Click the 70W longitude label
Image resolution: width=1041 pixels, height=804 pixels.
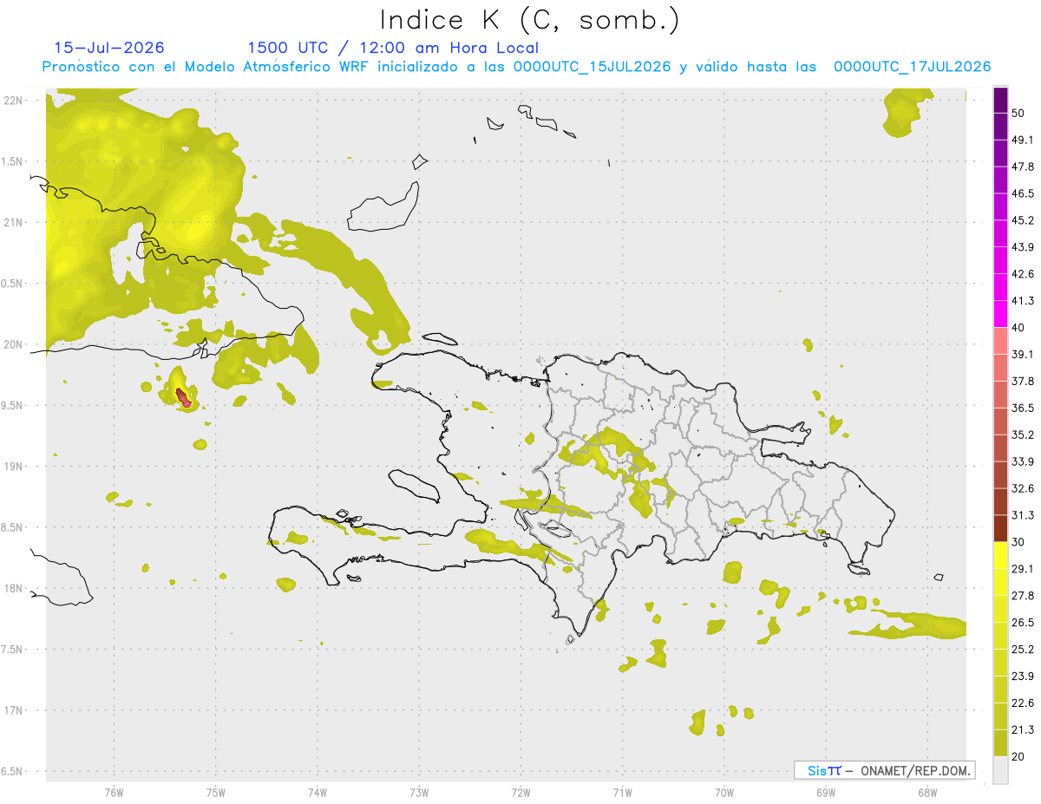tap(723, 792)
